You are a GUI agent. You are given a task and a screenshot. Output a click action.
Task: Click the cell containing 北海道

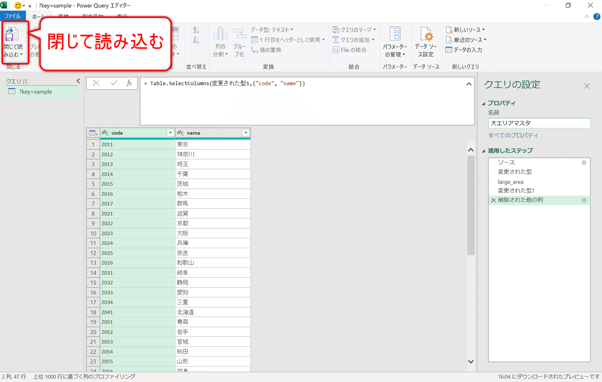pyautogui.click(x=213, y=312)
